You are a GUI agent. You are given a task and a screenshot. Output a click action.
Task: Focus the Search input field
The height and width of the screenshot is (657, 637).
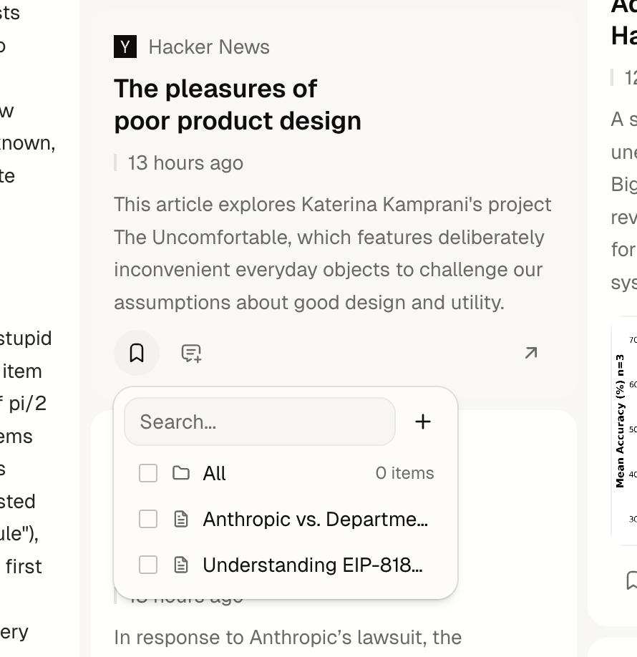coord(260,422)
